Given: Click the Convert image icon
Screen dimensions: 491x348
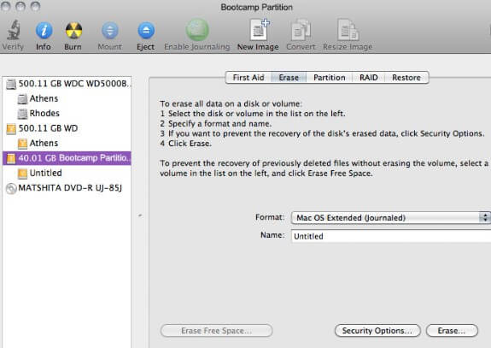Looking at the screenshot, I should pos(301,30).
